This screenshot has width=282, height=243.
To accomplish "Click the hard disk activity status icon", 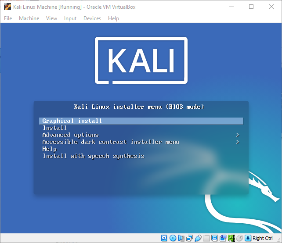I will pos(164,238).
